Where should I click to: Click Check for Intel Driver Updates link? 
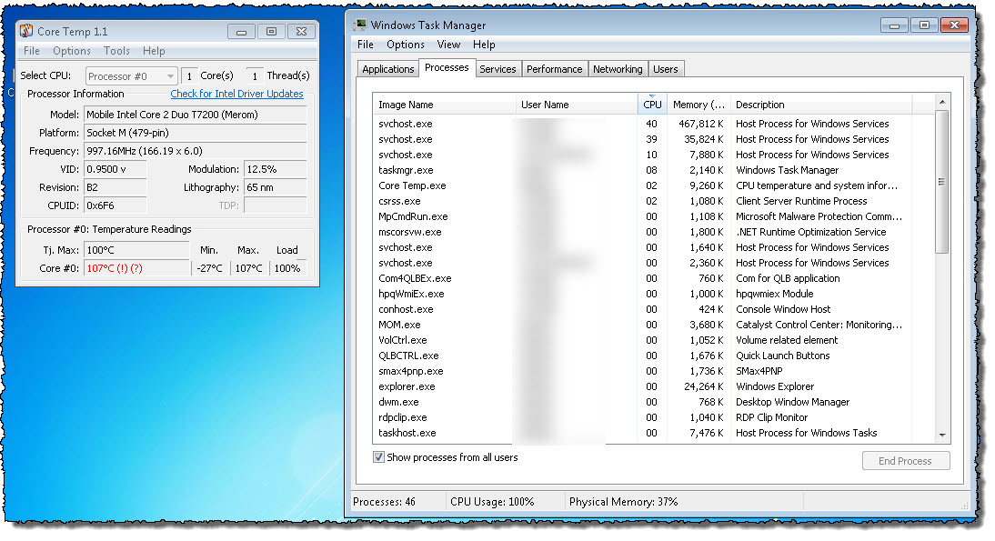[236, 94]
